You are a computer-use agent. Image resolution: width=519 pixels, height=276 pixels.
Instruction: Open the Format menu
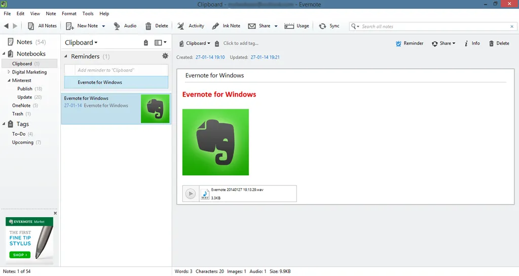point(69,14)
